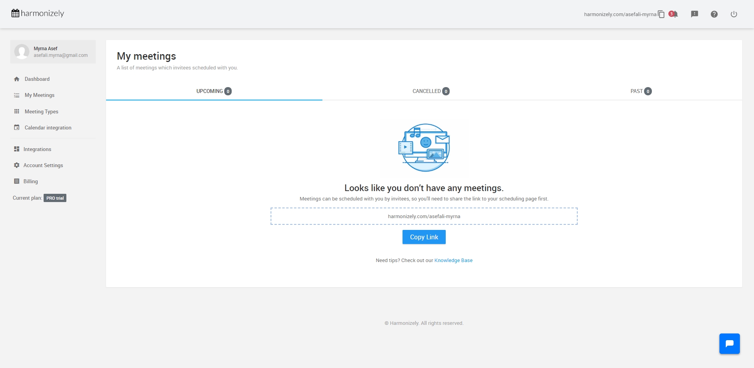
Task: Open the Knowledge Base link
Action: (453, 260)
